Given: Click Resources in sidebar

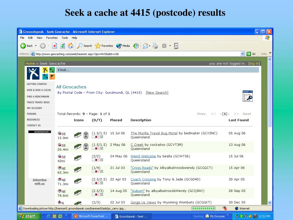Looking at the screenshot, I should (x=33, y=119).
